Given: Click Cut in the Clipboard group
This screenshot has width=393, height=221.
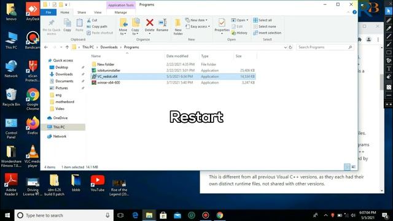Looking at the screenshot, I should pyautogui.click(x=92, y=20).
